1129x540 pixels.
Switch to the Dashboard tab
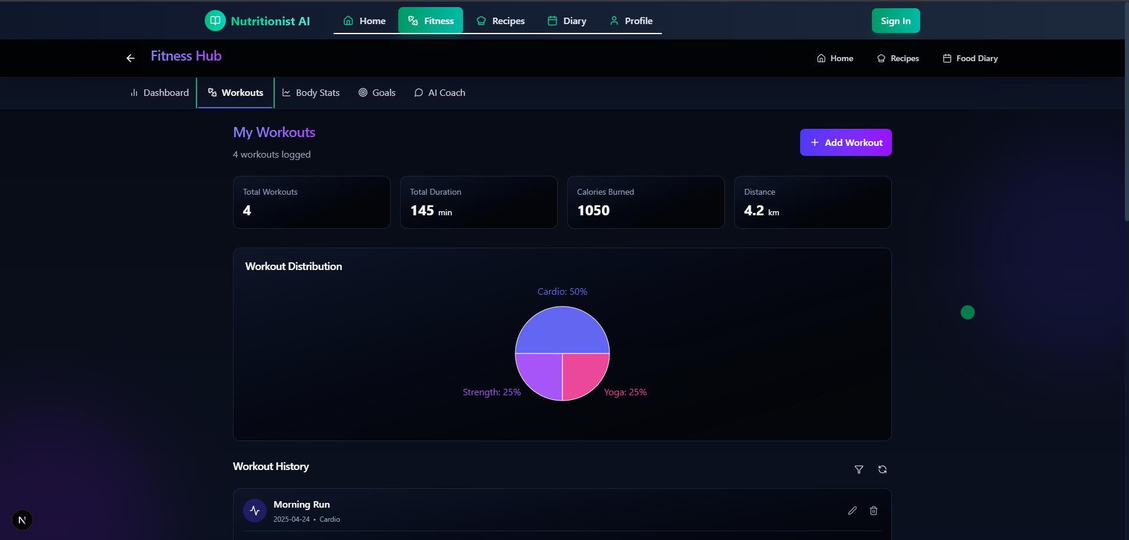pyautogui.click(x=159, y=93)
